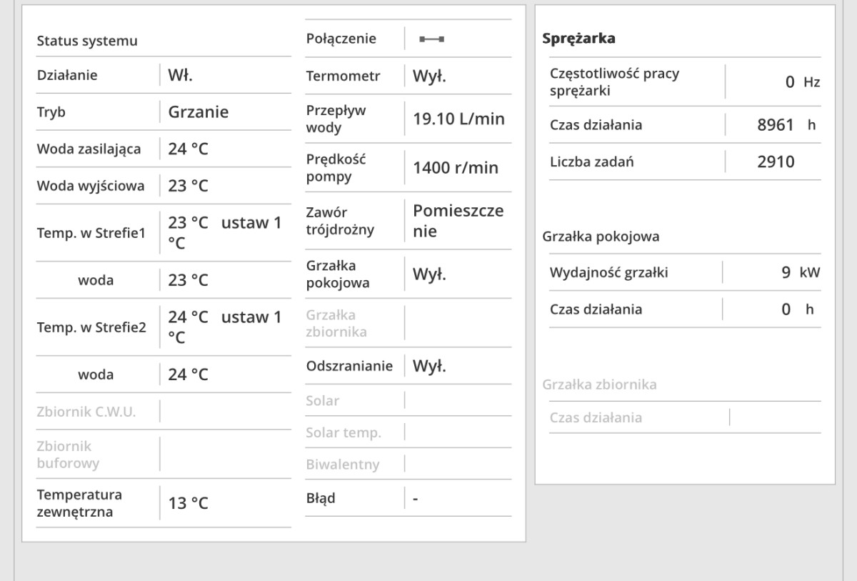The height and width of the screenshot is (581, 857).
Task: Click the Temp. w Strefie1 label
Action: 91,233
